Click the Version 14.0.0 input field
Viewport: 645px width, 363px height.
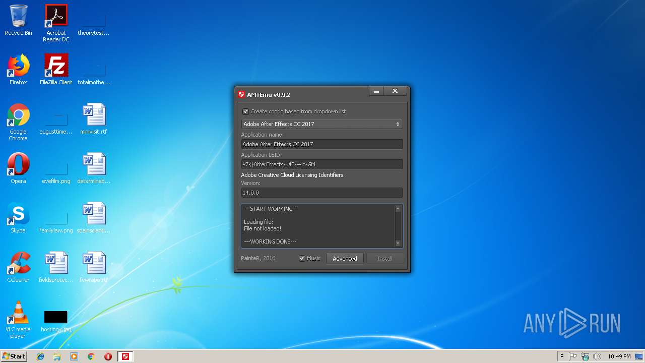[322, 193]
